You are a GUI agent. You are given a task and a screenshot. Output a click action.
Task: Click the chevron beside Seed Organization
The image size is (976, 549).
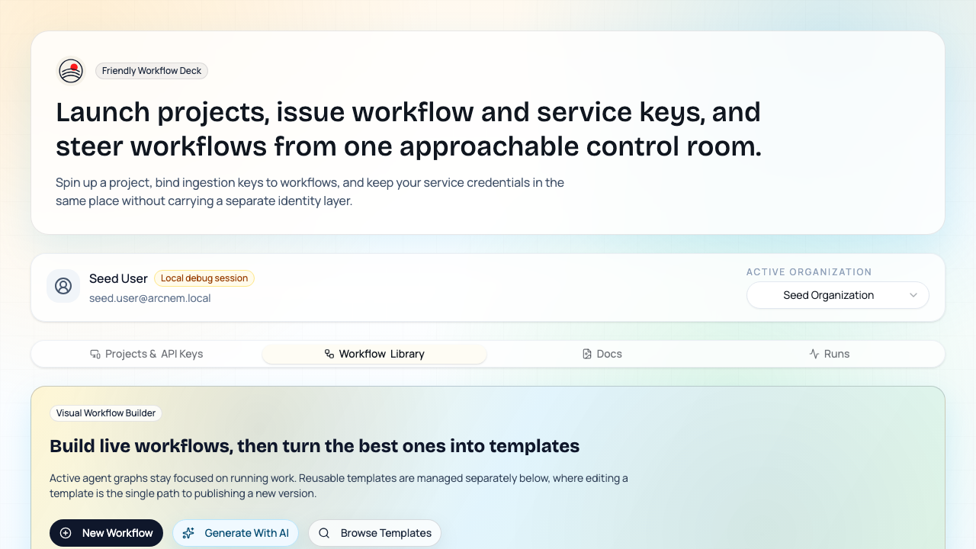913,295
